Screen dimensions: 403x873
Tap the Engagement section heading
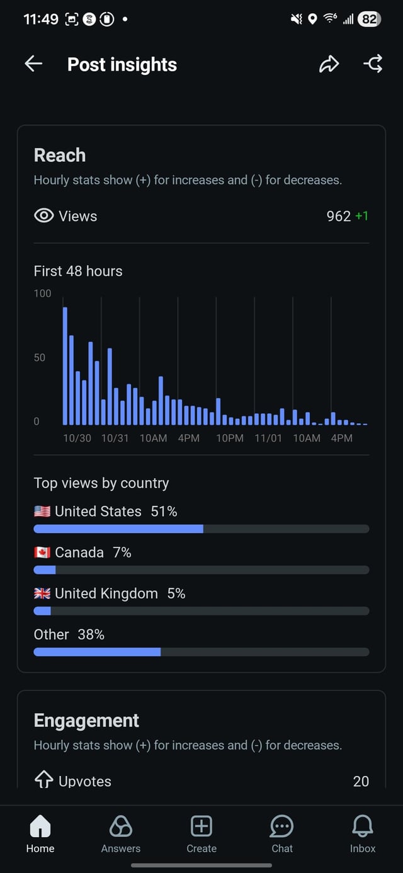point(86,720)
